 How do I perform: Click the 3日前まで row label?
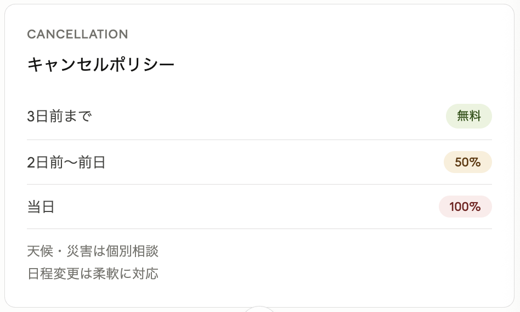pyautogui.click(x=59, y=116)
